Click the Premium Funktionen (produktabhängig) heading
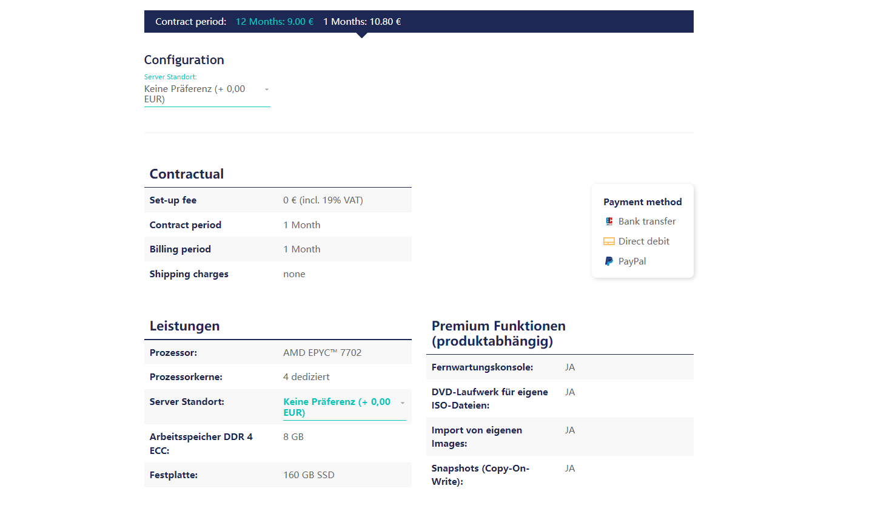875x506 pixels. click(498, 333)
